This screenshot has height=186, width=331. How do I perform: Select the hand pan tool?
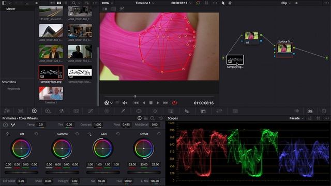pos(230,3)
